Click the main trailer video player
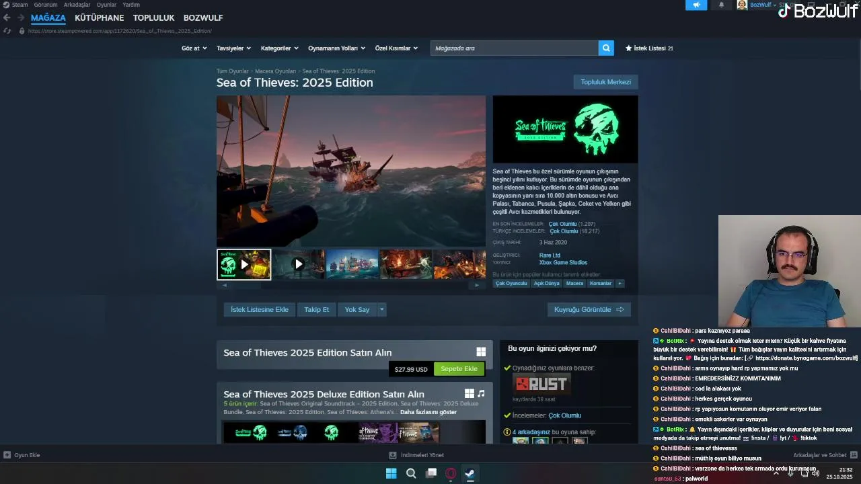This screenshot has height=484, width=861. 351,171
